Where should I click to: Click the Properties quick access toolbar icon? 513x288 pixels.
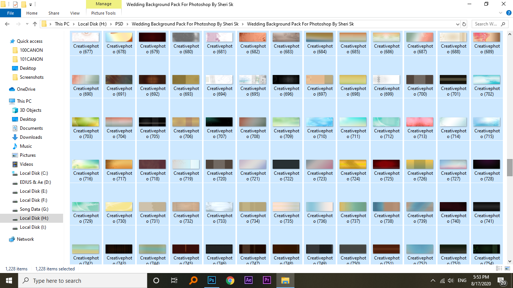tap(15, 4)
